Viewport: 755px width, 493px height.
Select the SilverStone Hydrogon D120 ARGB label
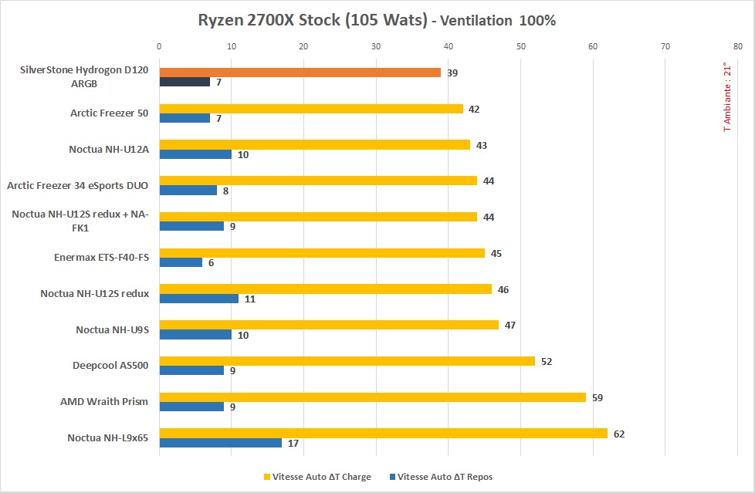pyautogui.click(x=84, y=76)
